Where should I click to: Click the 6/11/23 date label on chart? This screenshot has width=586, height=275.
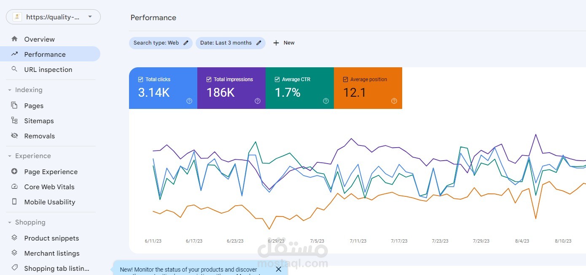click(x=153, y=241)
